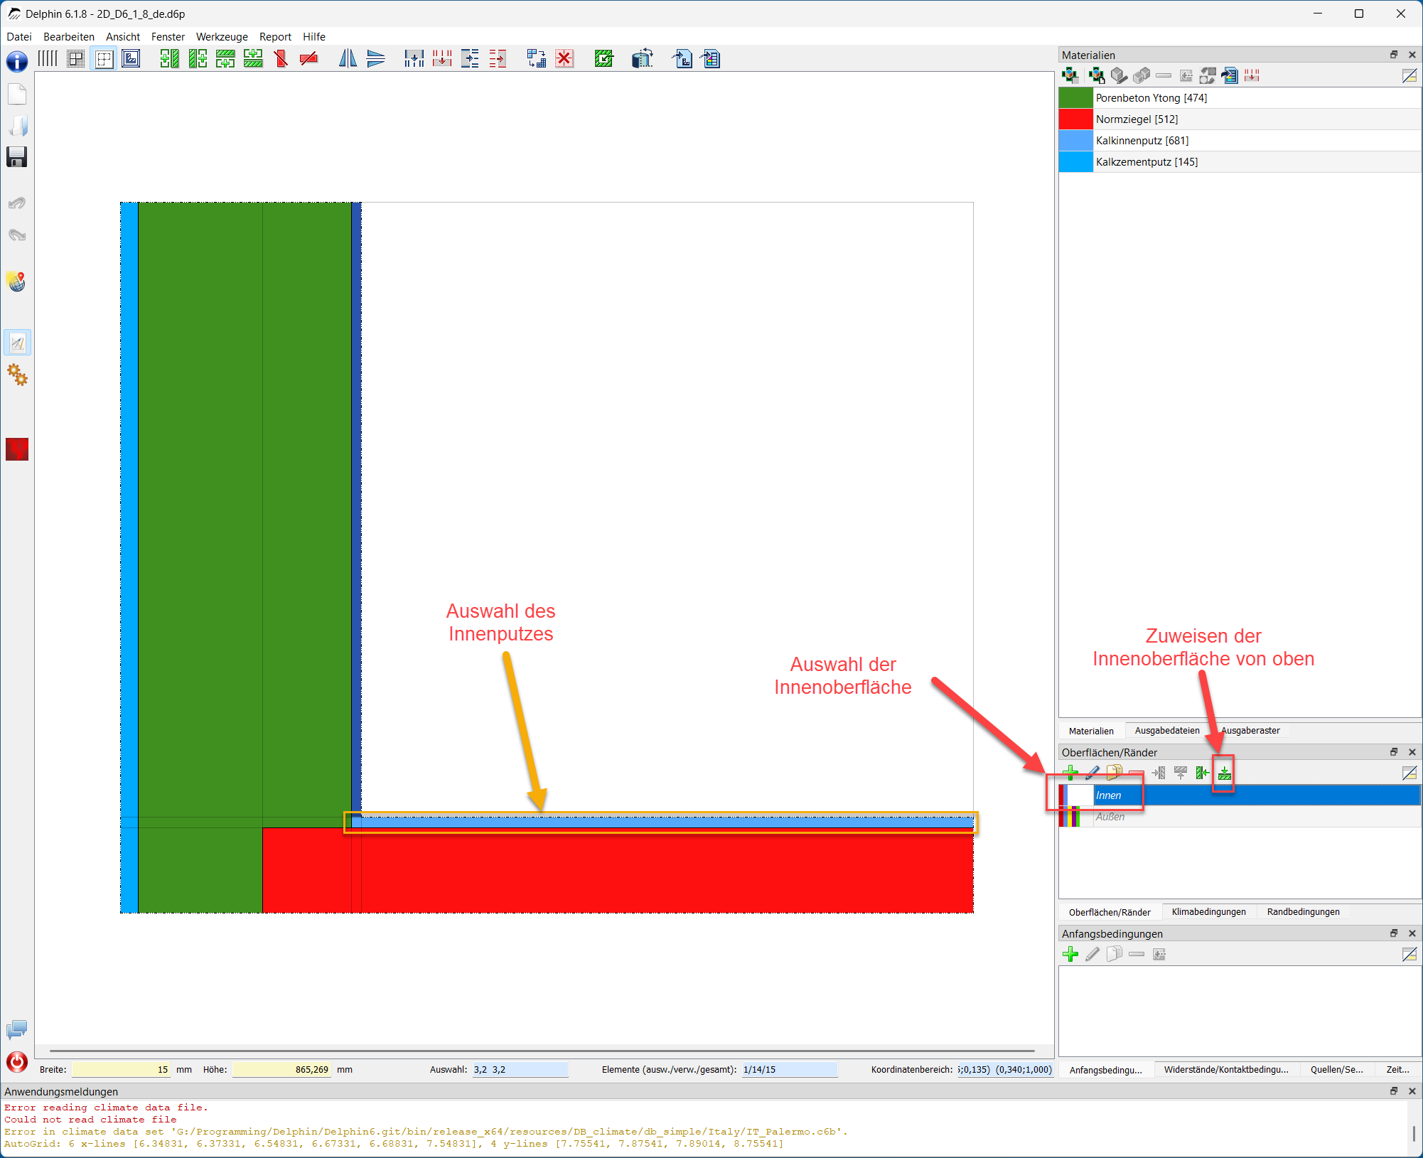Switch to the Klimabedingungen tab
The image size is (1423, 1158).
tap(1208, 912)
